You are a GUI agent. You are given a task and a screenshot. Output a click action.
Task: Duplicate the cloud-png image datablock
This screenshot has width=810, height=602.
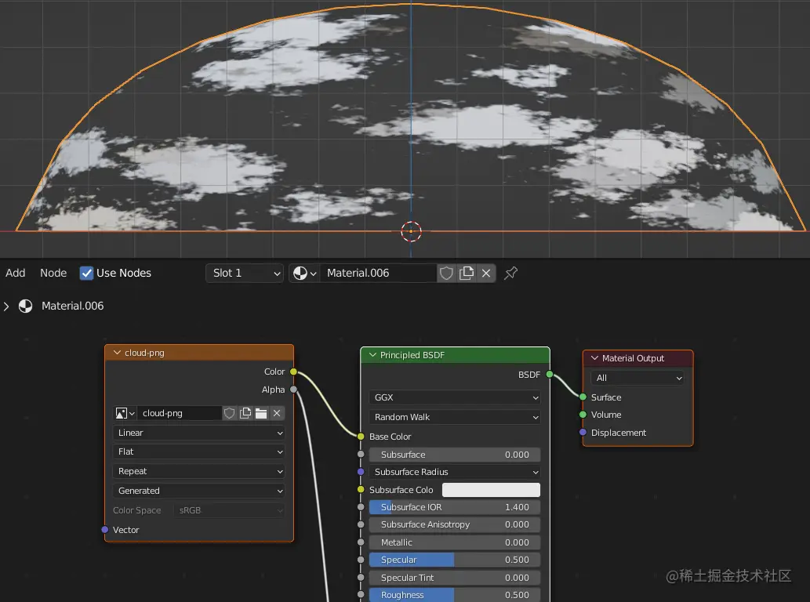click(x=245, y=413)
